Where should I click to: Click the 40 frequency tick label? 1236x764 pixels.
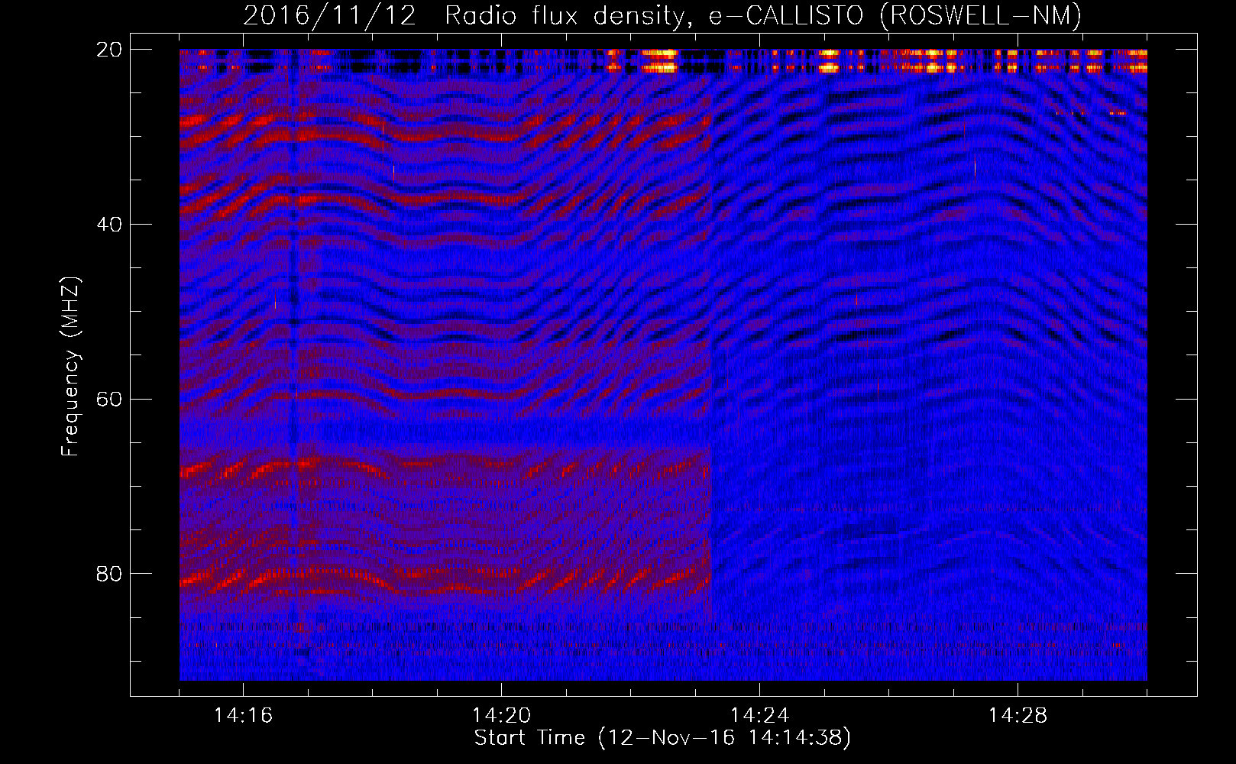tap(109, 225)
